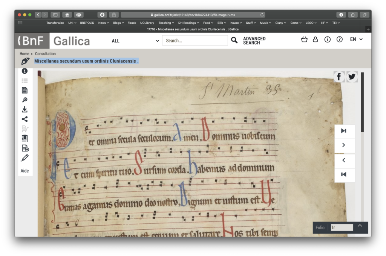The image size is (386, 256).
Task: Click the ADVANCED SEARCH link
Action: point(254,40)
